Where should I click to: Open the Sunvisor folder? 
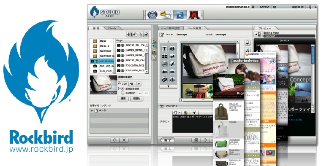101,51
